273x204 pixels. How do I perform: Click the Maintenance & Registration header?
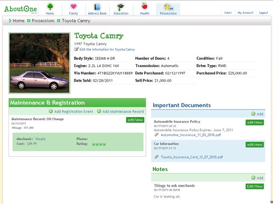tap(77, 103)
